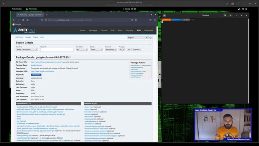
Task: Open new tab in the Terminal window
Action: pyautogui.click(x=165, y=15)
